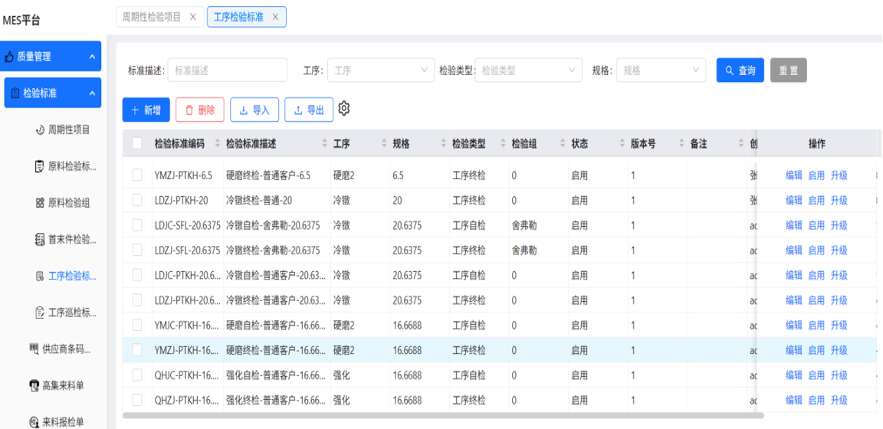Viewport: 883px width, 429px height.
Task: Sort by 检验标准编码 column sort icon
Action: 218,144
